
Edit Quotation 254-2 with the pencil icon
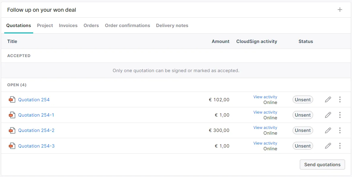[328, 130]
